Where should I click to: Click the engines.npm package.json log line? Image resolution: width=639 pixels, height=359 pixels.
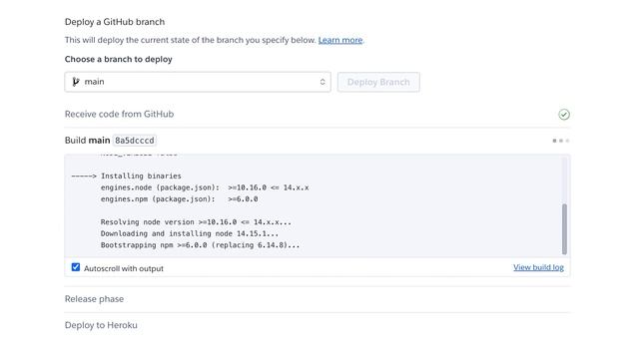tap(180, 199)
